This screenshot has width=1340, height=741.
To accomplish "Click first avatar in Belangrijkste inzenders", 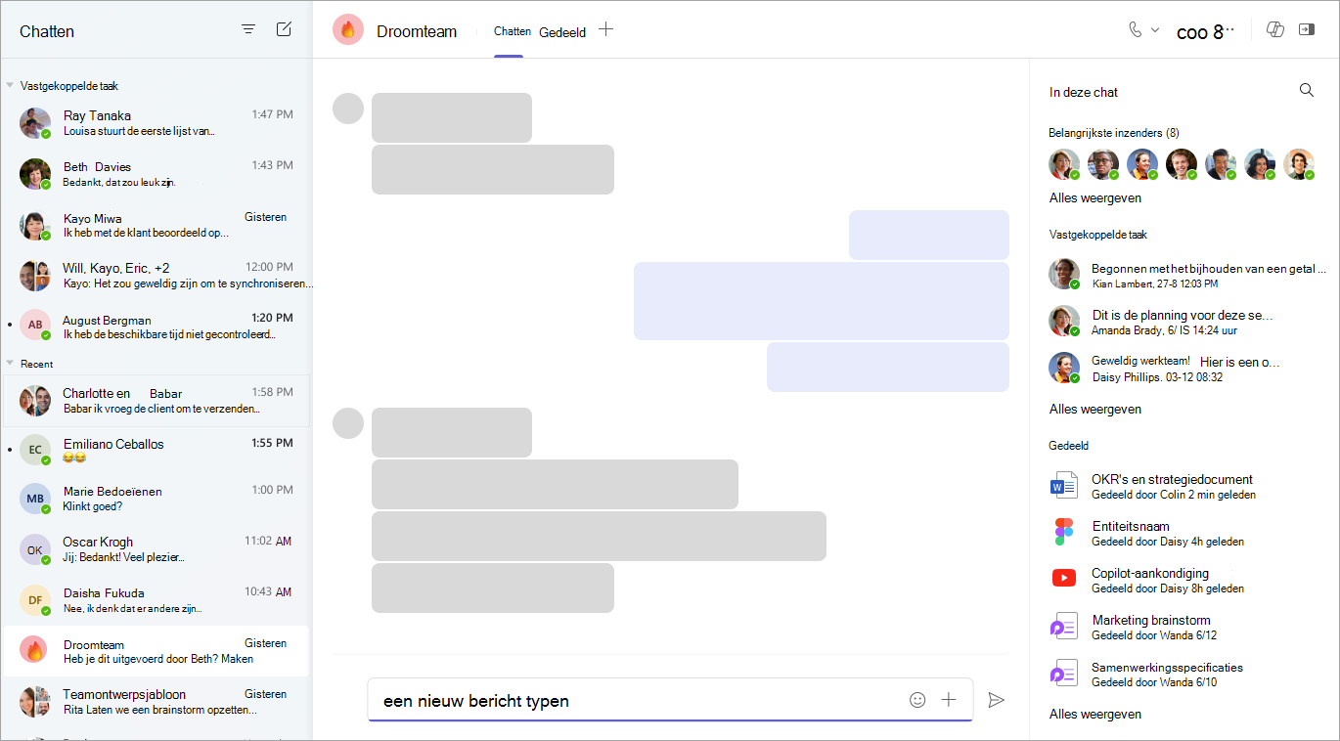I will click(x=1064, y=164).
